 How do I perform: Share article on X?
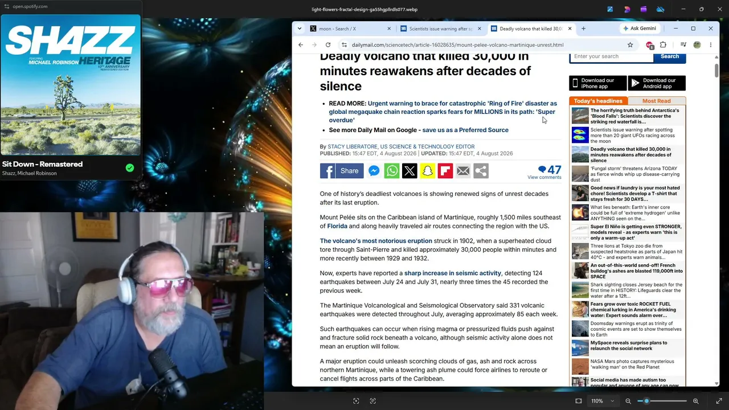[x=409, y=171]
